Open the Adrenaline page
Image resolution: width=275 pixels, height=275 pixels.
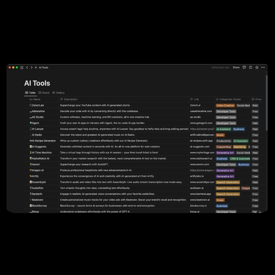(x=38, y=111)
